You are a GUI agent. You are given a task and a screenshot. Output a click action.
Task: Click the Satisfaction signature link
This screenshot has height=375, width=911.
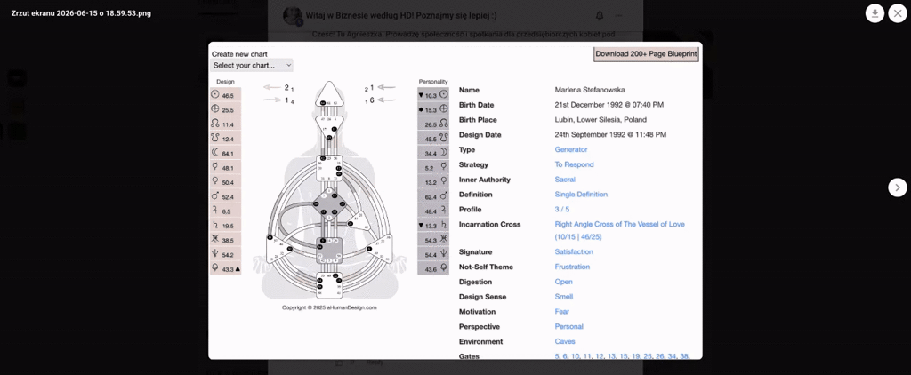(x=574, y=252)
